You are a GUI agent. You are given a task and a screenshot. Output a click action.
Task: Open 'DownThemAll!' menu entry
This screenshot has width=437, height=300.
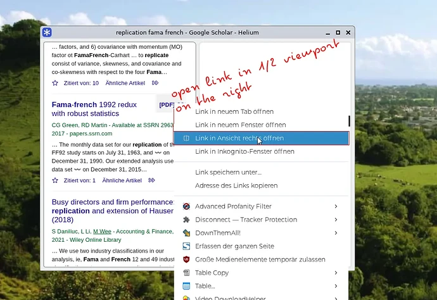(261, 233)
